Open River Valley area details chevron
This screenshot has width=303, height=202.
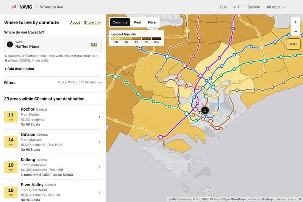point(99,193)
